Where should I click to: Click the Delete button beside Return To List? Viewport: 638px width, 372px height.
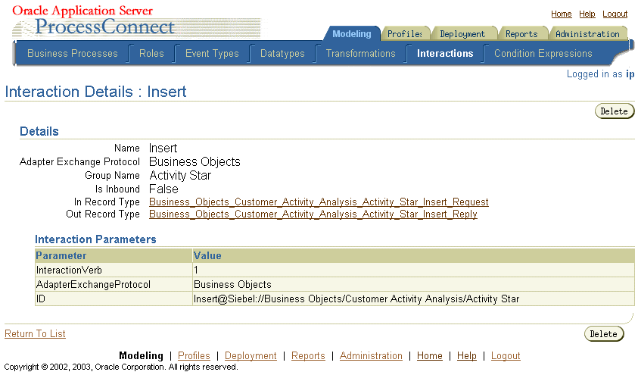[603, 334]
